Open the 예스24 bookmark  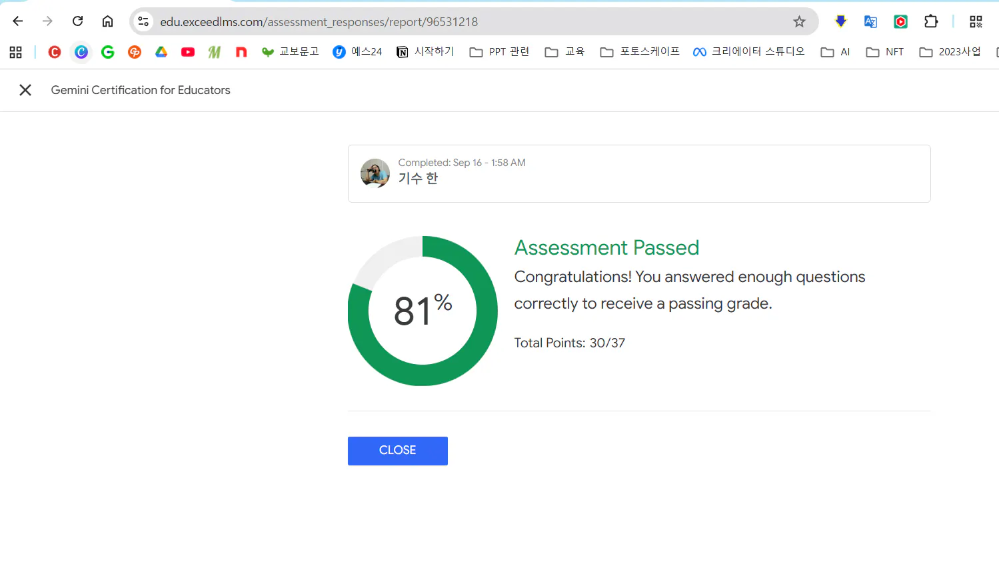pyautogui.click(x=357, y=51)
